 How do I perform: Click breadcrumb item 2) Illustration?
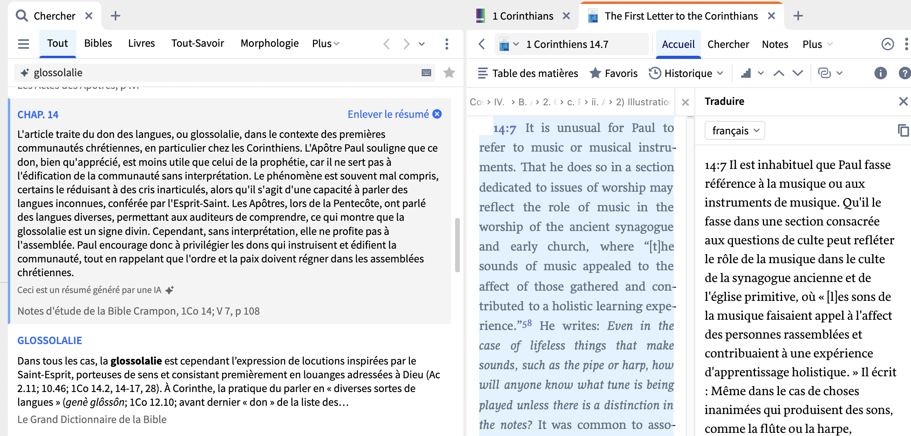pyautogui.click(x=643, y=102)
